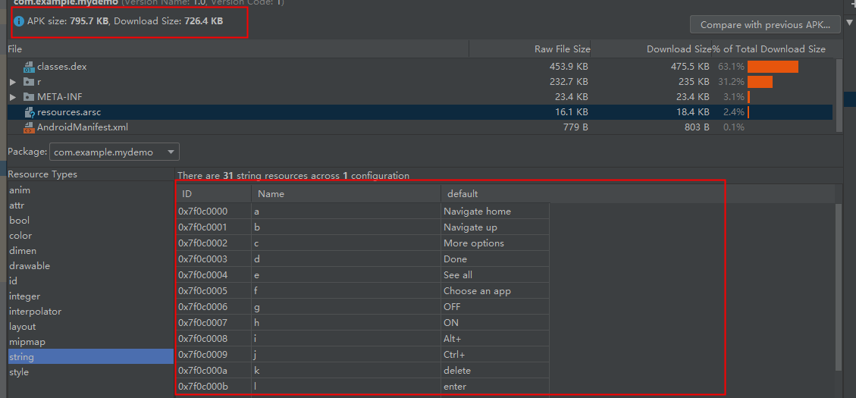Select the bool resource type

coord(19,221)
